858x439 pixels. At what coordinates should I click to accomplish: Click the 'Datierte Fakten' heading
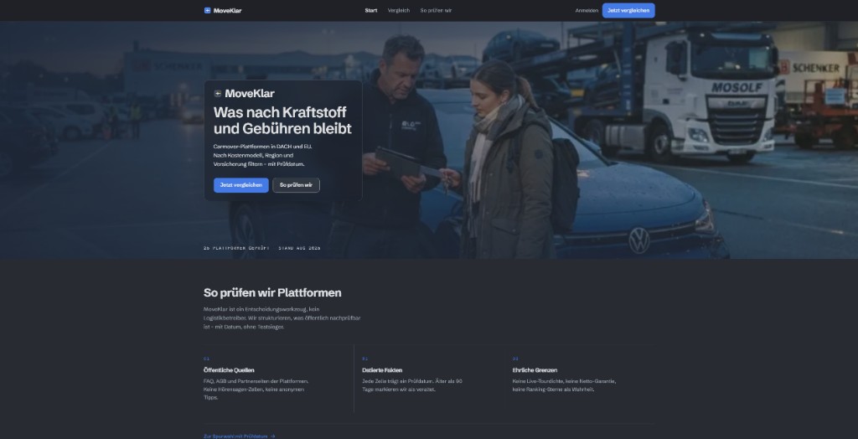(382, 370)
